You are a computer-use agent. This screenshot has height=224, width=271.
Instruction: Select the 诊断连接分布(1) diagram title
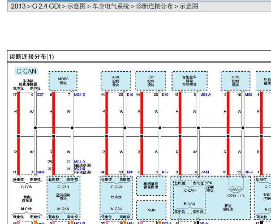pos(32,56)
